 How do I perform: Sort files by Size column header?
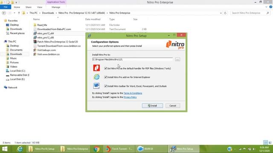[x=135, y=19]
